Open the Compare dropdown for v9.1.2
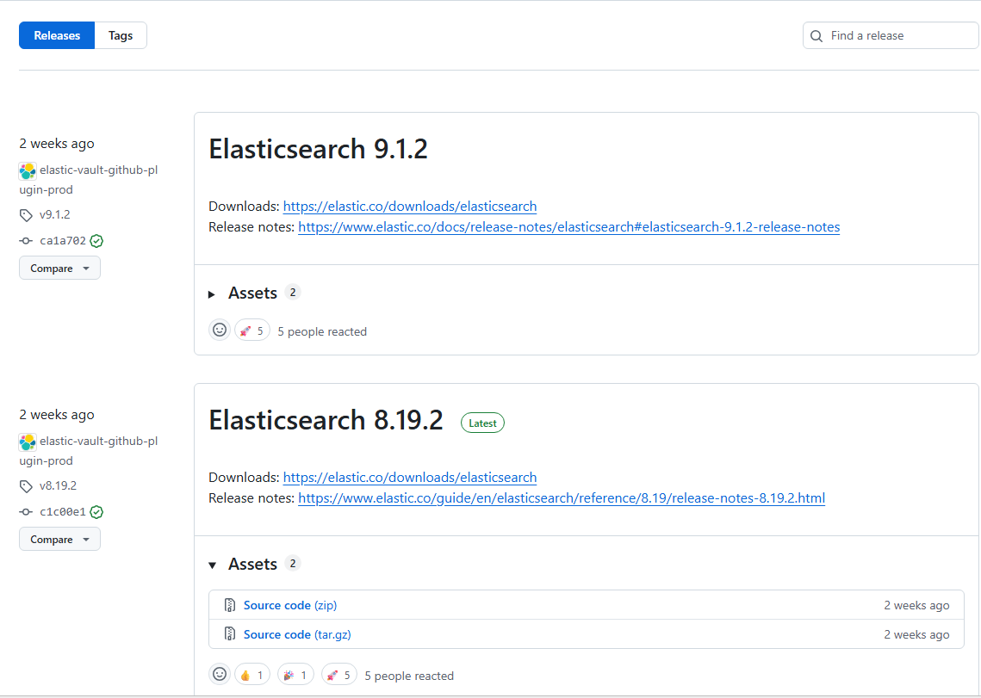981x698 pixels. coord(59,268)
